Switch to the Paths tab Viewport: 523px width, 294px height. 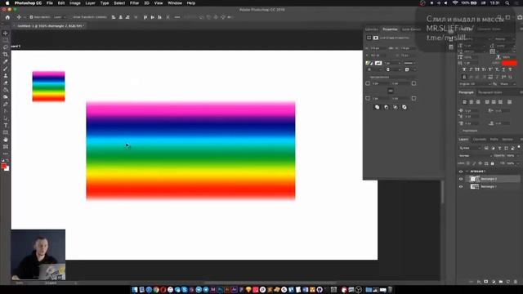point(494,140)
